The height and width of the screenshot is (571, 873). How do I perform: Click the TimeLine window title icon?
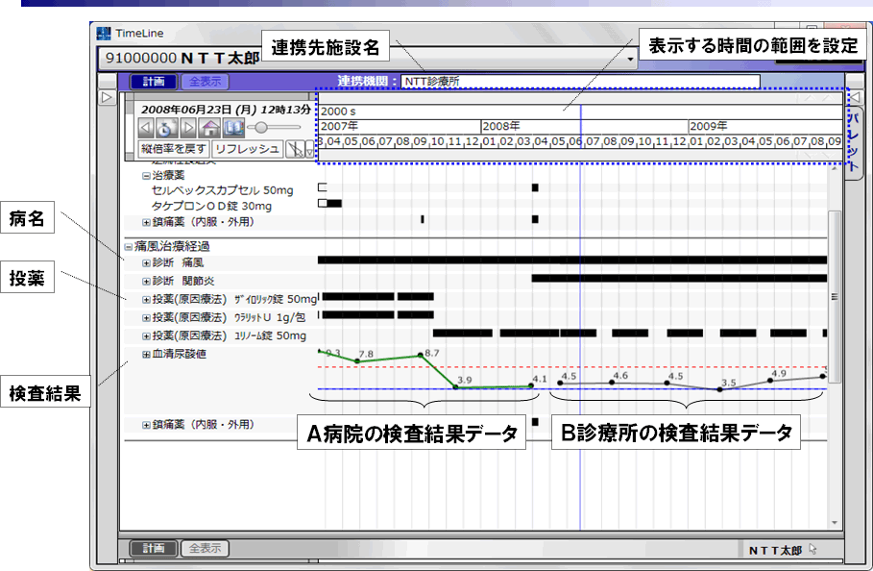[x=104, y=33]
